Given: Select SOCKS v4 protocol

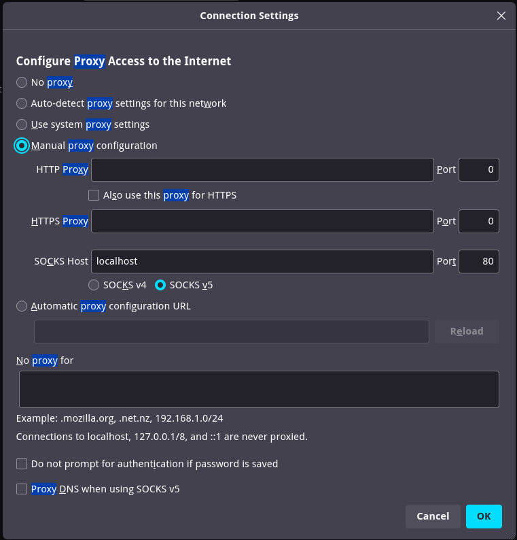Looking at the screenshot, I should click(x=94, y=285).
